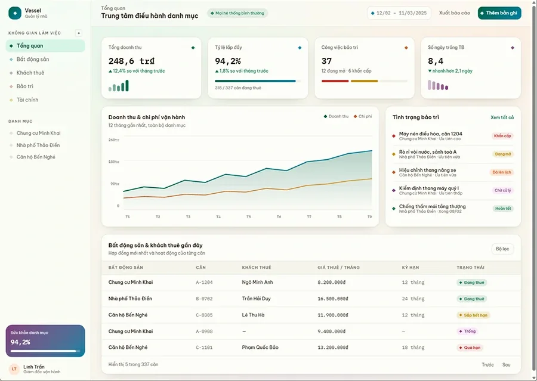This screenshot has width=537, height=381.
Task: Click the green diamond icon on Tổng doanh thu card
Action: click(x=193, y=48)
